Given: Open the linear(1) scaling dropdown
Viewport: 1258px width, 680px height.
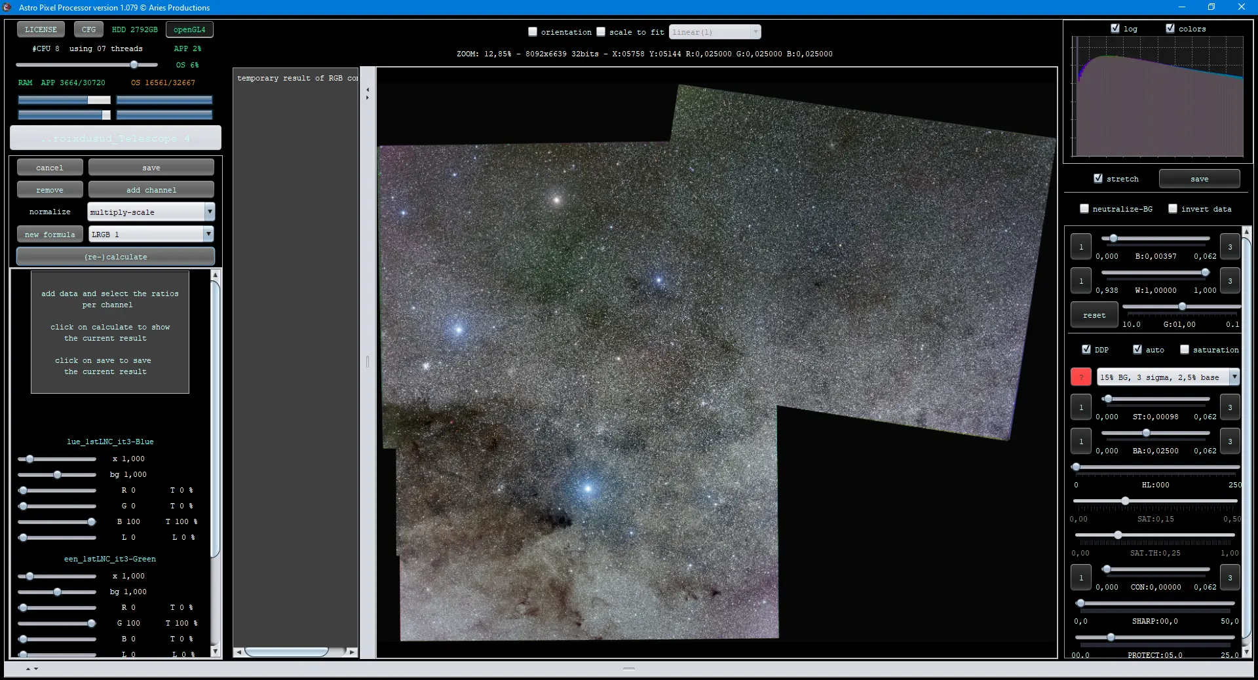Looking at the screenshot, I should click(x=715, y=31).
